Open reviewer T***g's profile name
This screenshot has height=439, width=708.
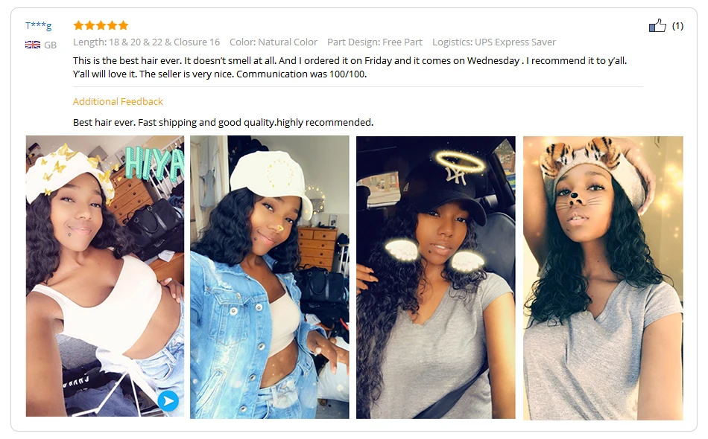[x=38, y=26]
